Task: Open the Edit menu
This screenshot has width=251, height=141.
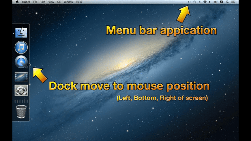Action: (43, 2)
